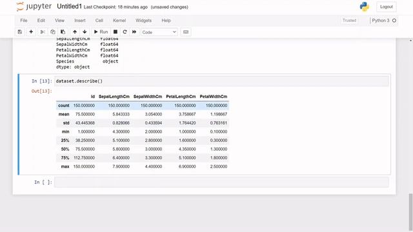The width and height of the screenshot is (413, 232).
Task: Interrupt the kernel with stop icon
Action: 116,32
